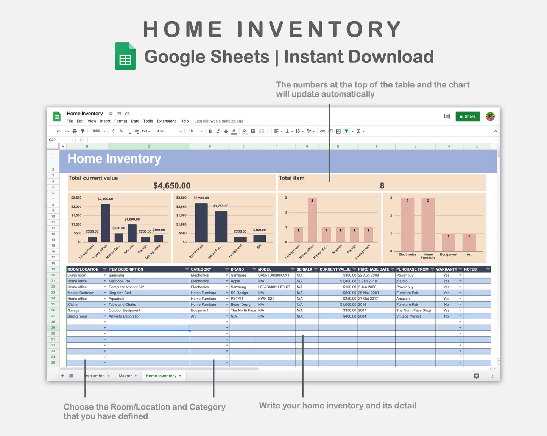Open the print icon in the toolbar

[74, 131]
